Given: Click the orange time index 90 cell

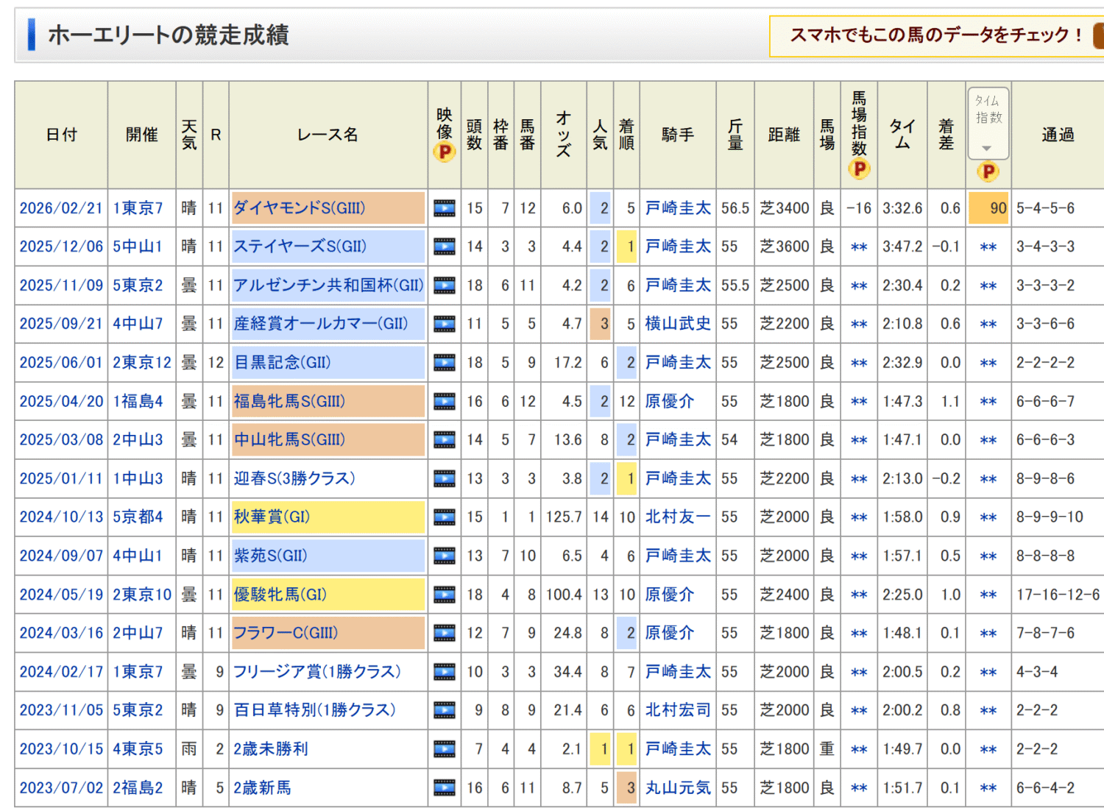Looking at the screenshot, I should (x=988, y=208).
